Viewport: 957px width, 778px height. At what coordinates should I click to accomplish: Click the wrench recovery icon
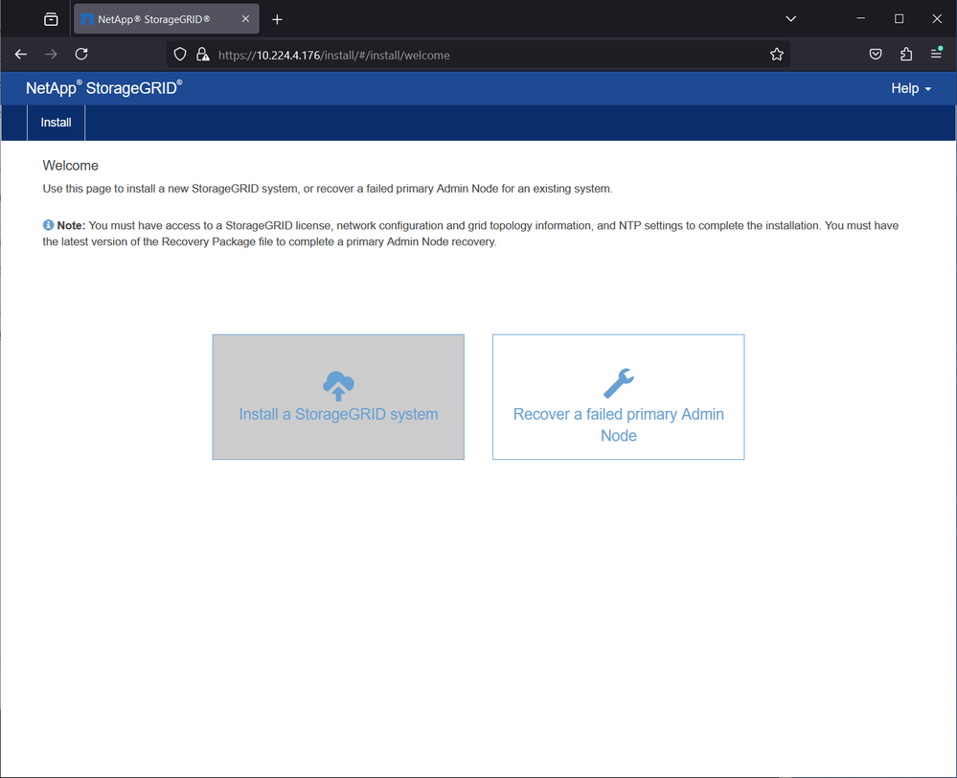pos(618,383)
